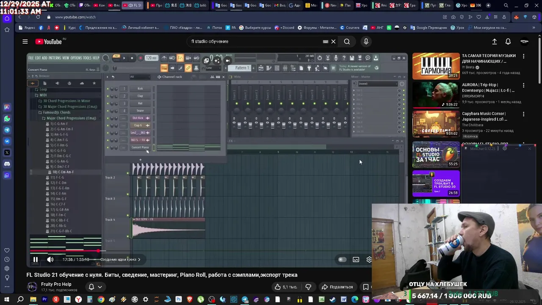Open sidebar settings gear in Opera
Viewport: 542px width, 305px height.
[x=7, y=269]
